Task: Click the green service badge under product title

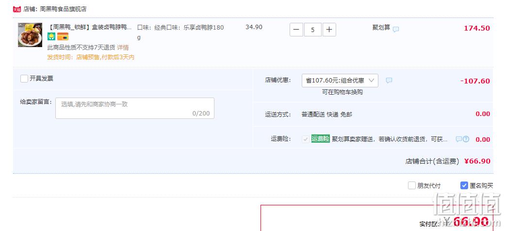Action: tap(51, 37)
